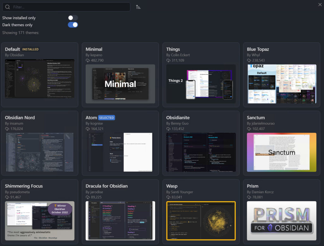This screenshot has width=324, height=246.
Task: Click the 'By Damian Korcz' author text
Action: pyautogui.click(x=260, y=192)
